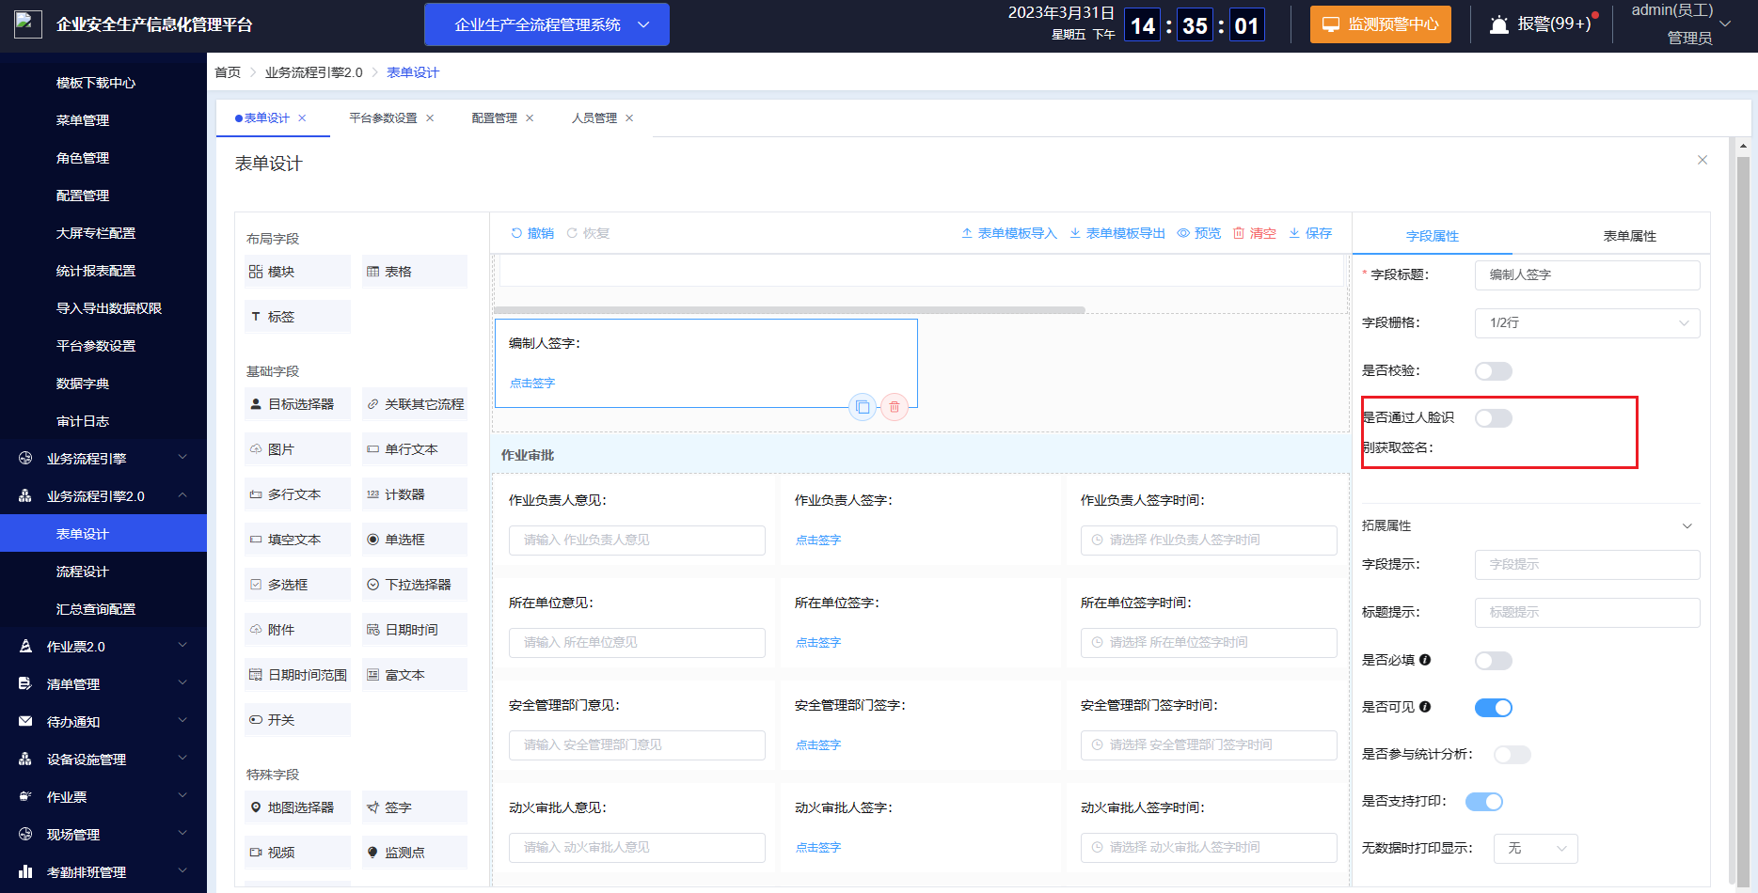Add a 标签 layout field
This screenshot has width=1758, height=893.
[x=297, y=317]
